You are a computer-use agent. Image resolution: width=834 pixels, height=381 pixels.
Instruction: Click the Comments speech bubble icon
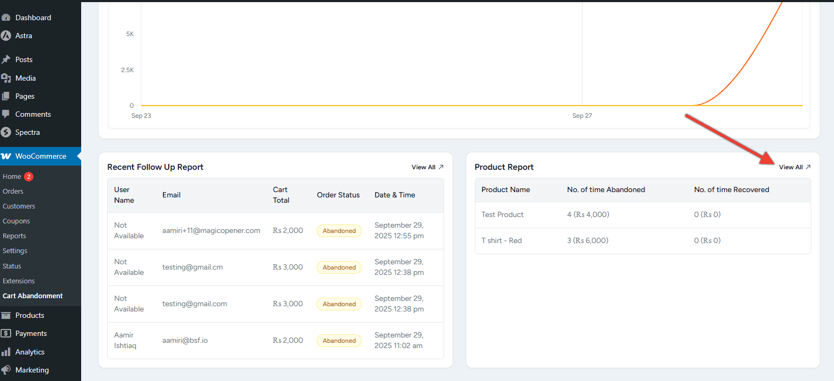pyautogui.click(x=6, y=114)
